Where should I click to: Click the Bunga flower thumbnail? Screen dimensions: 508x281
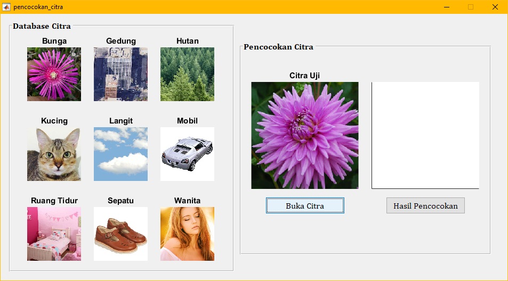54,74
